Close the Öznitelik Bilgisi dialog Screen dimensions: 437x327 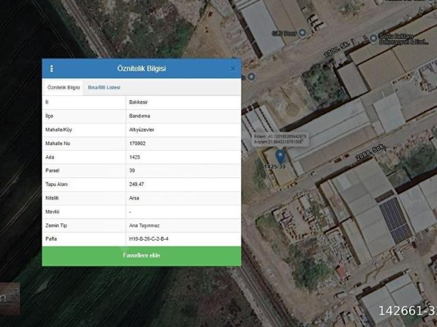pos(233,69)
